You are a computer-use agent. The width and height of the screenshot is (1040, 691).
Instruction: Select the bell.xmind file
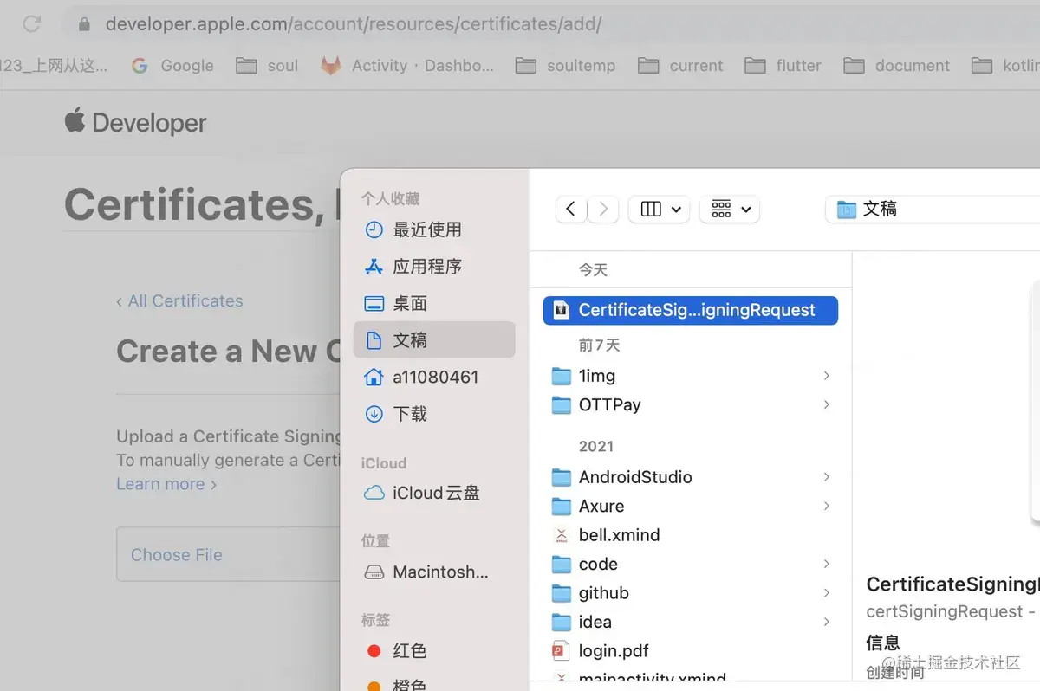[x=691, y=535]
